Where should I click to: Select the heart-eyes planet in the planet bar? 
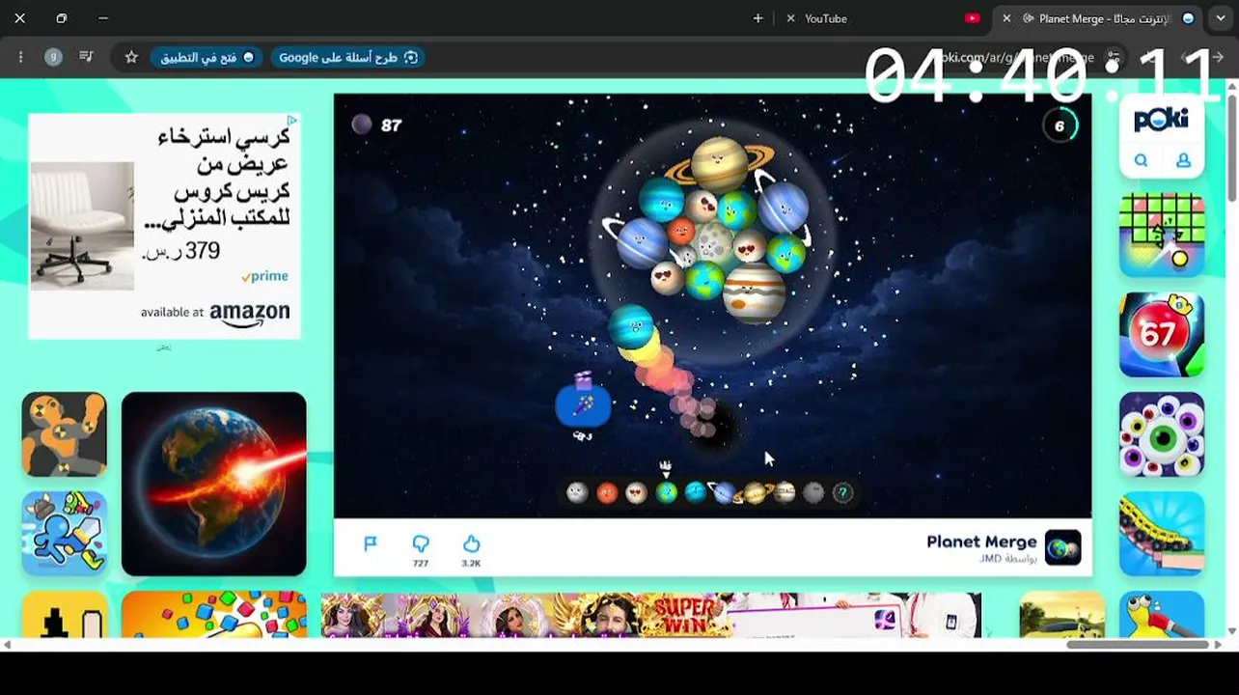coord(636,493)
